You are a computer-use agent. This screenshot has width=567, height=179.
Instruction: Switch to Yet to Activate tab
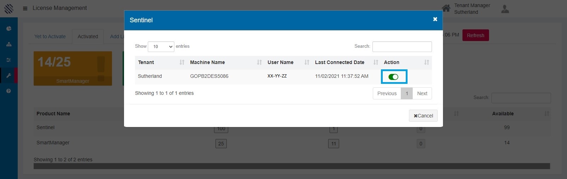pos(50,36)
